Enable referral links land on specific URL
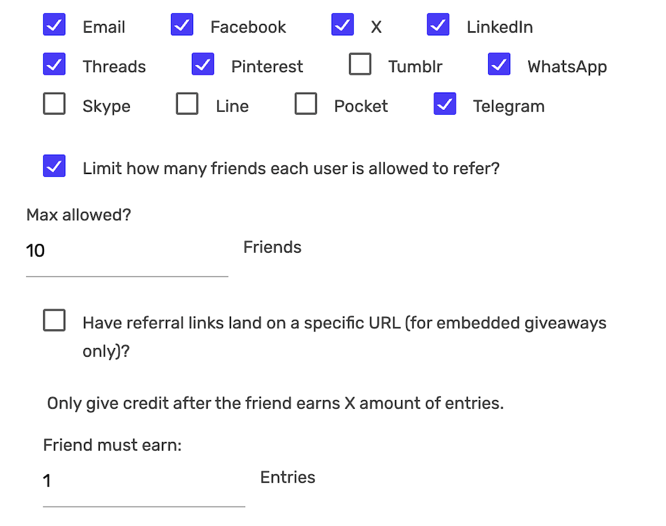The image size is (666, 526). click(x=54, y=321)
